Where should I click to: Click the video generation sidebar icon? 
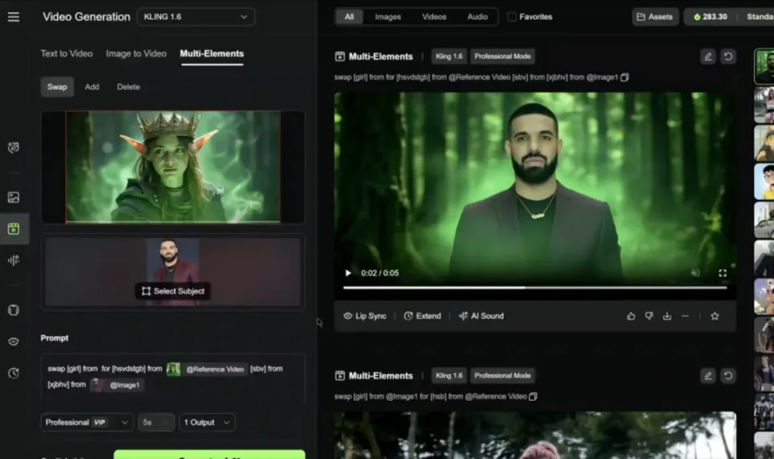click(x=14, y=229)
